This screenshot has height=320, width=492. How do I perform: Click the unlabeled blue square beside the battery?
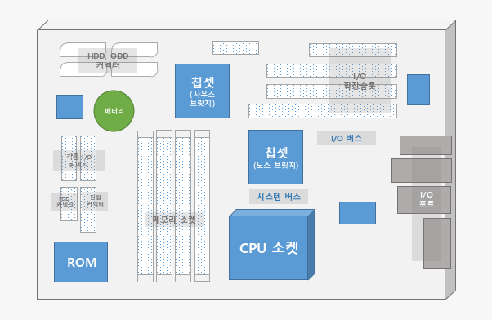coord(70,107)
